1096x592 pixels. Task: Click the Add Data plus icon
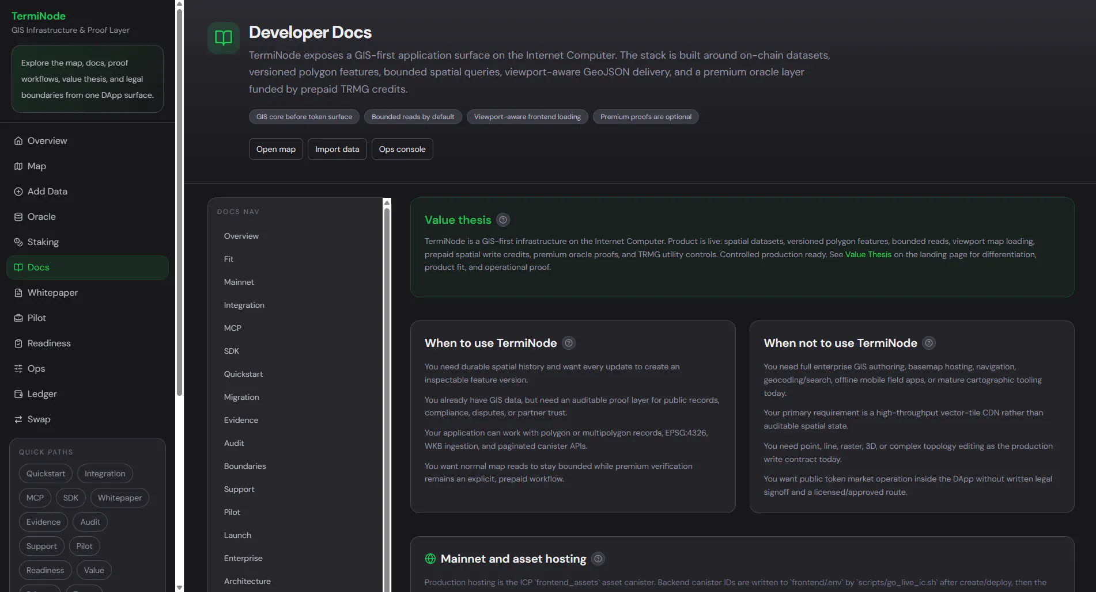18,192
